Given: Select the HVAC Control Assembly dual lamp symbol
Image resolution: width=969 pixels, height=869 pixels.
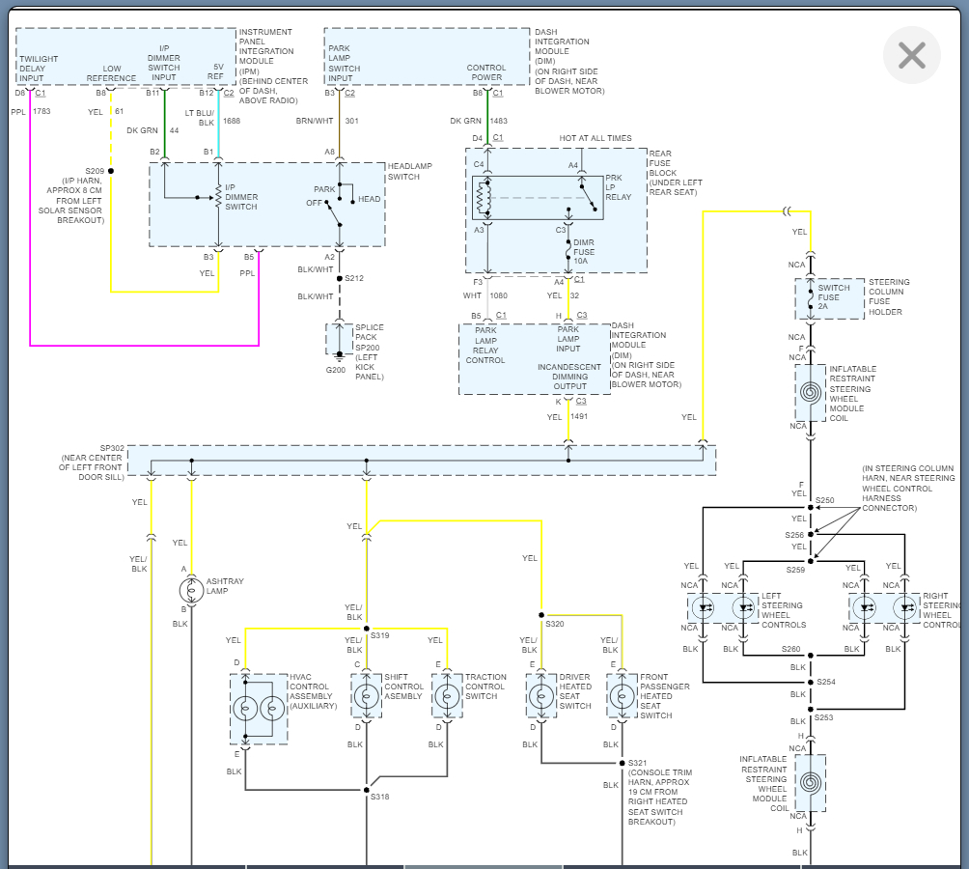Looking at the screenshot, I should click(x=258, y=709).
